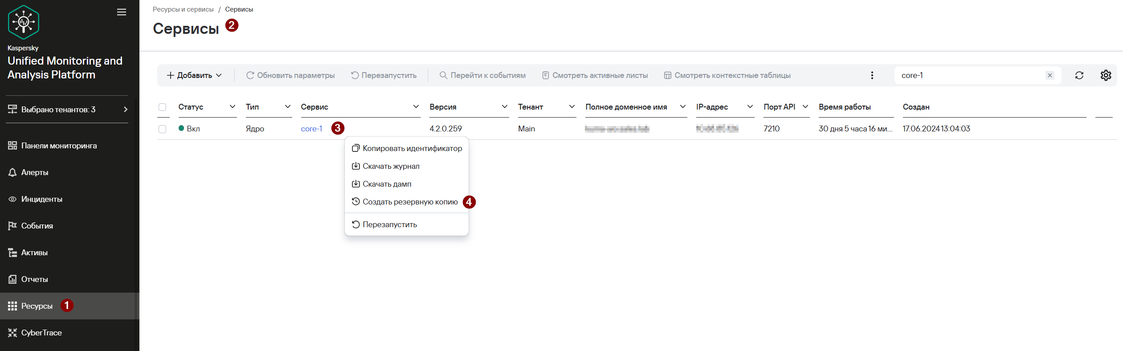
Task: Expand the Порт API column filter
Action: 805,106
